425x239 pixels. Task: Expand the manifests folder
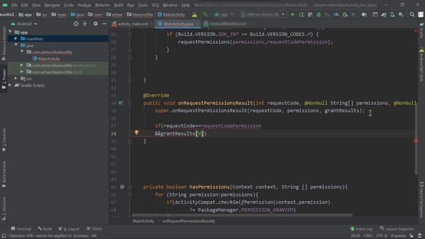[x=16, y=39]
